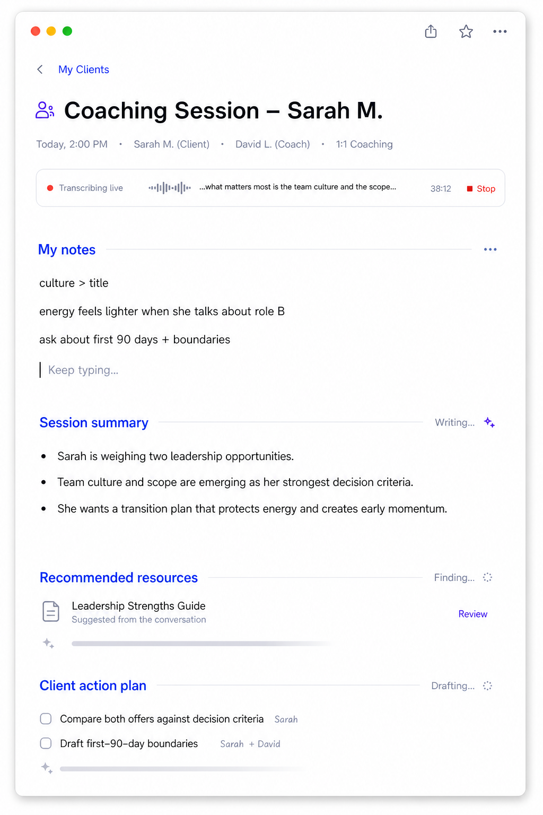Select the Client action plan heading
This screenshot has height=815, width=543.
coord(93,686)
